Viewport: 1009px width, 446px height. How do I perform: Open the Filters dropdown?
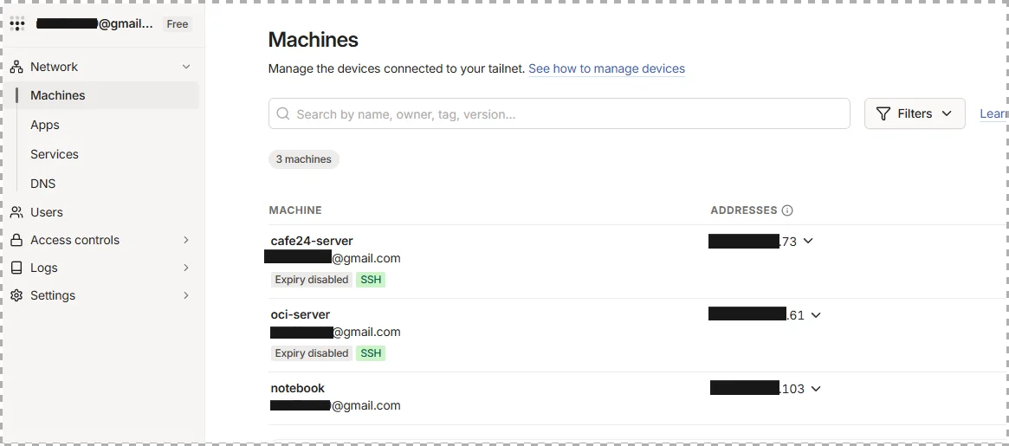[x=915, y=114]
